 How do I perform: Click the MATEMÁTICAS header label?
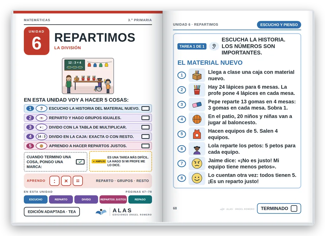coord(37,20)
